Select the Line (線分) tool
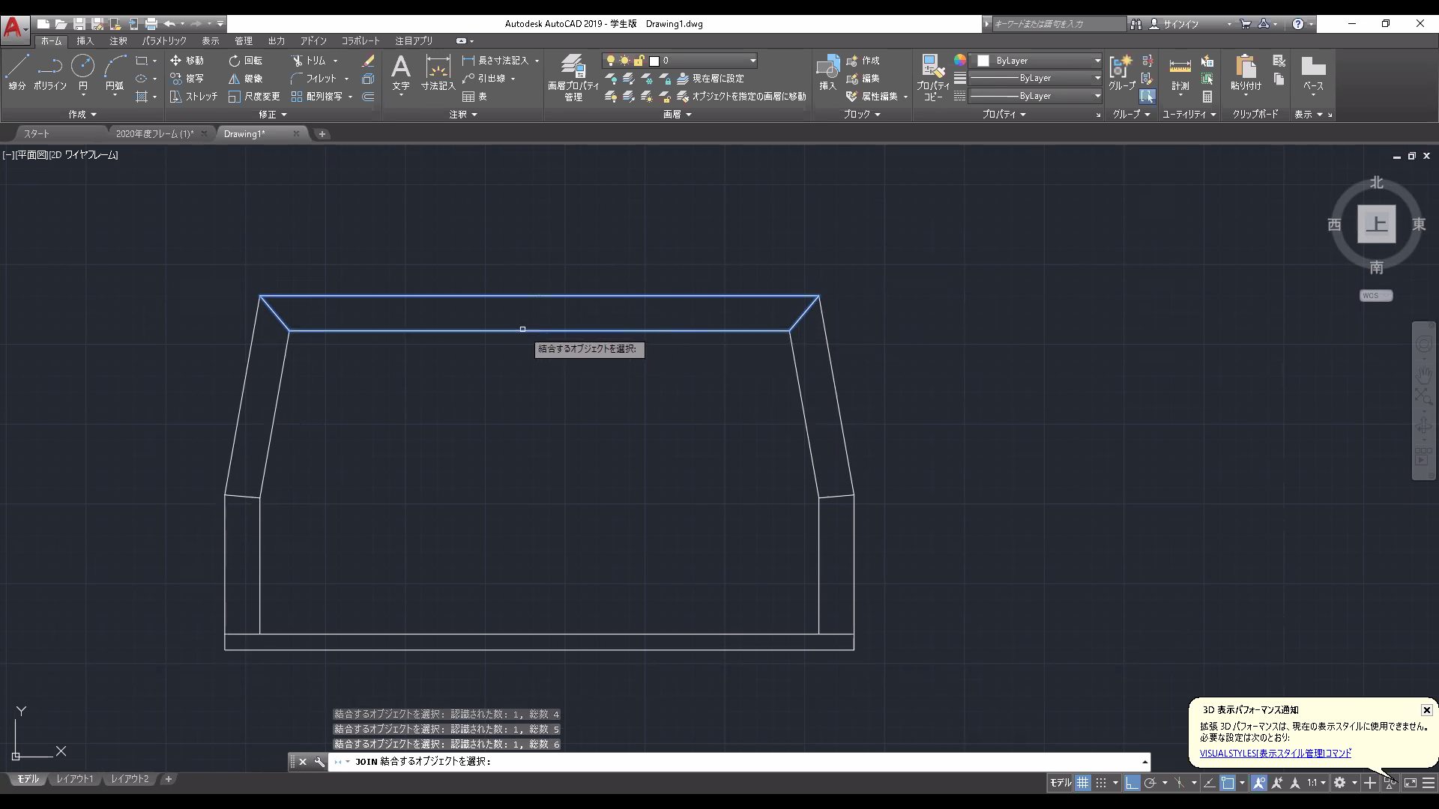1439x809 pixels. 16,72
